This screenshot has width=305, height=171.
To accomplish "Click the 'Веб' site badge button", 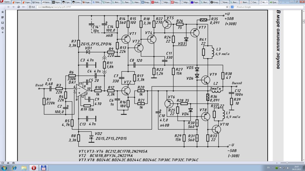I will [x=31, y=6].
